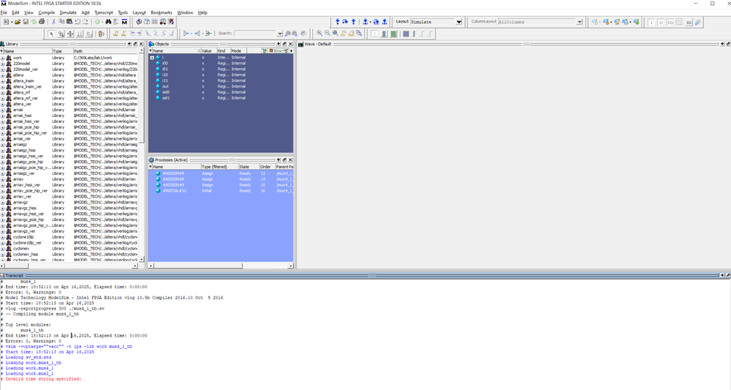Image resolution: width=731 pixels, height=390 pixels.
Task: Click the ModelSim M icon in toolbar
Action: click(x=125, y=22)
